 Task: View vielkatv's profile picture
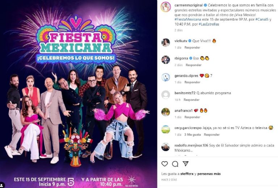(165, 43)
